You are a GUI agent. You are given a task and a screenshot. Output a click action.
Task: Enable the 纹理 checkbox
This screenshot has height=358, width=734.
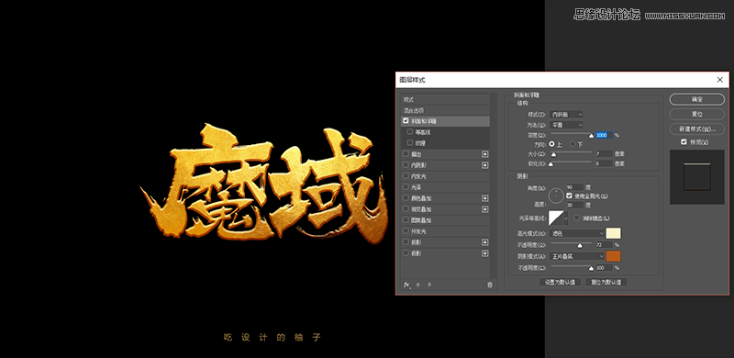coord(410,143)
